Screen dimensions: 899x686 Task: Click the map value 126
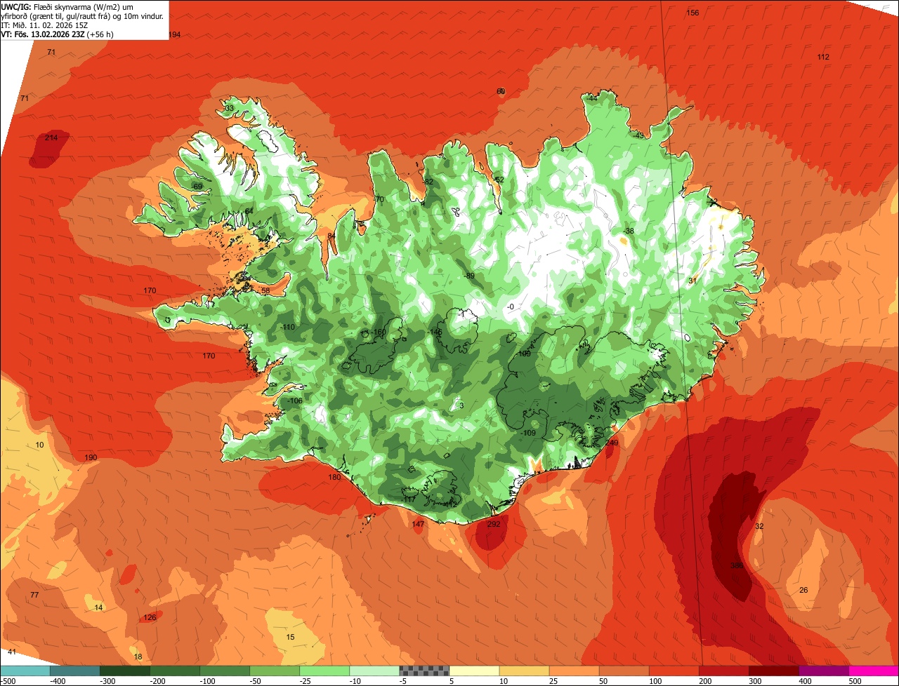[150, 618]
